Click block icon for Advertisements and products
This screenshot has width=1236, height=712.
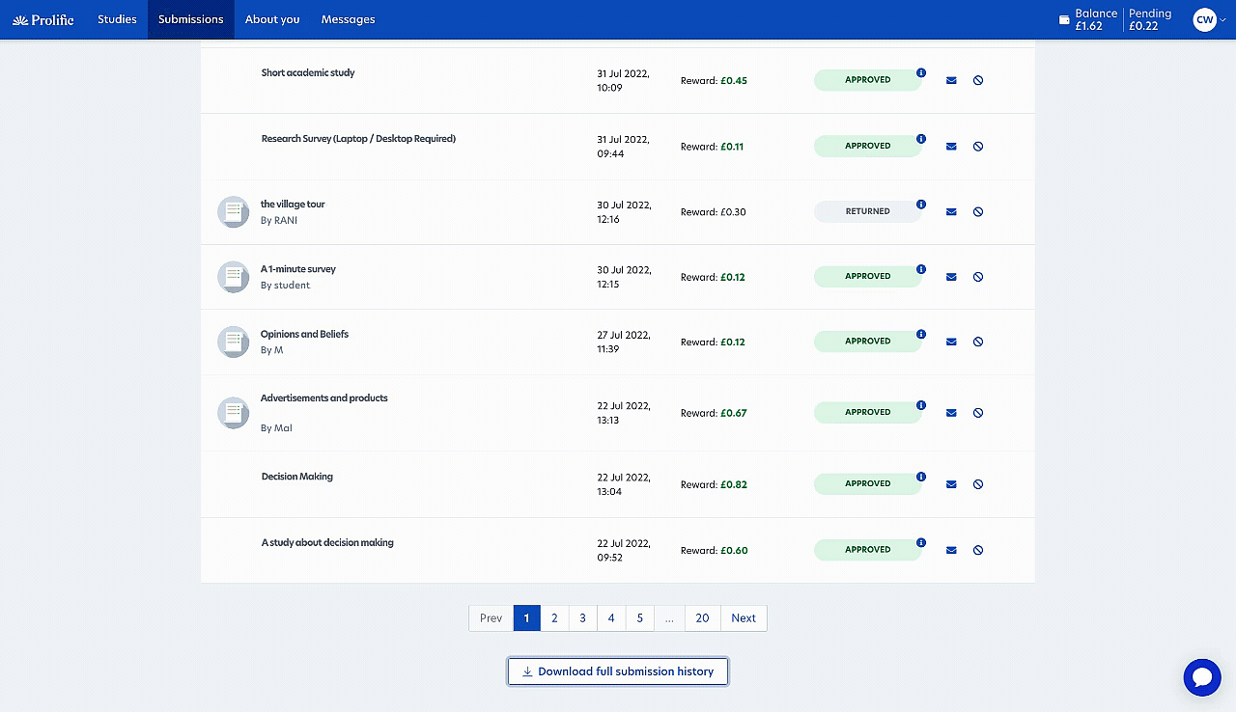(978, 413)
